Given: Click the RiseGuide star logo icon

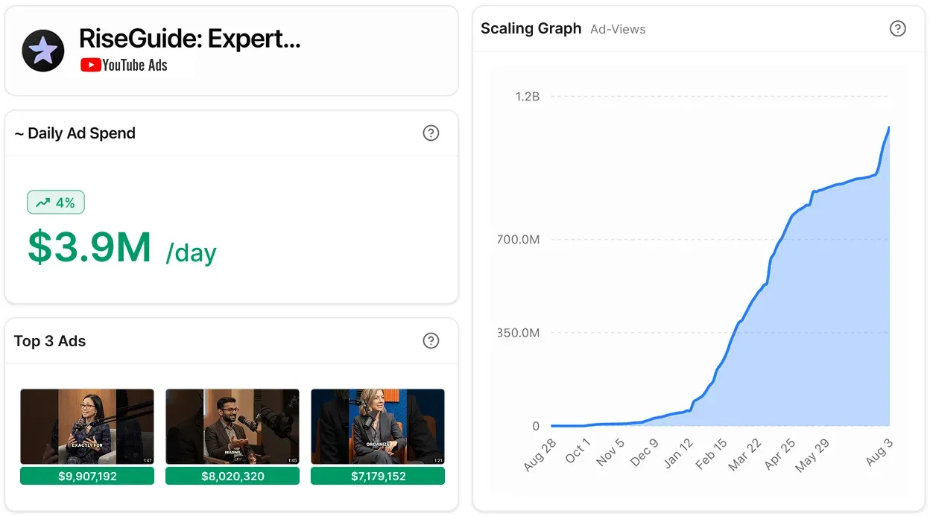Looking at the screenshot, I should click(43, 51).
